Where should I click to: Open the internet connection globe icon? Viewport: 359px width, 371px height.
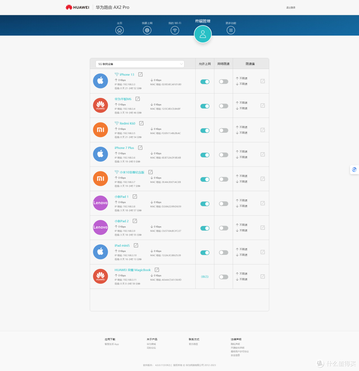point(147,30)
